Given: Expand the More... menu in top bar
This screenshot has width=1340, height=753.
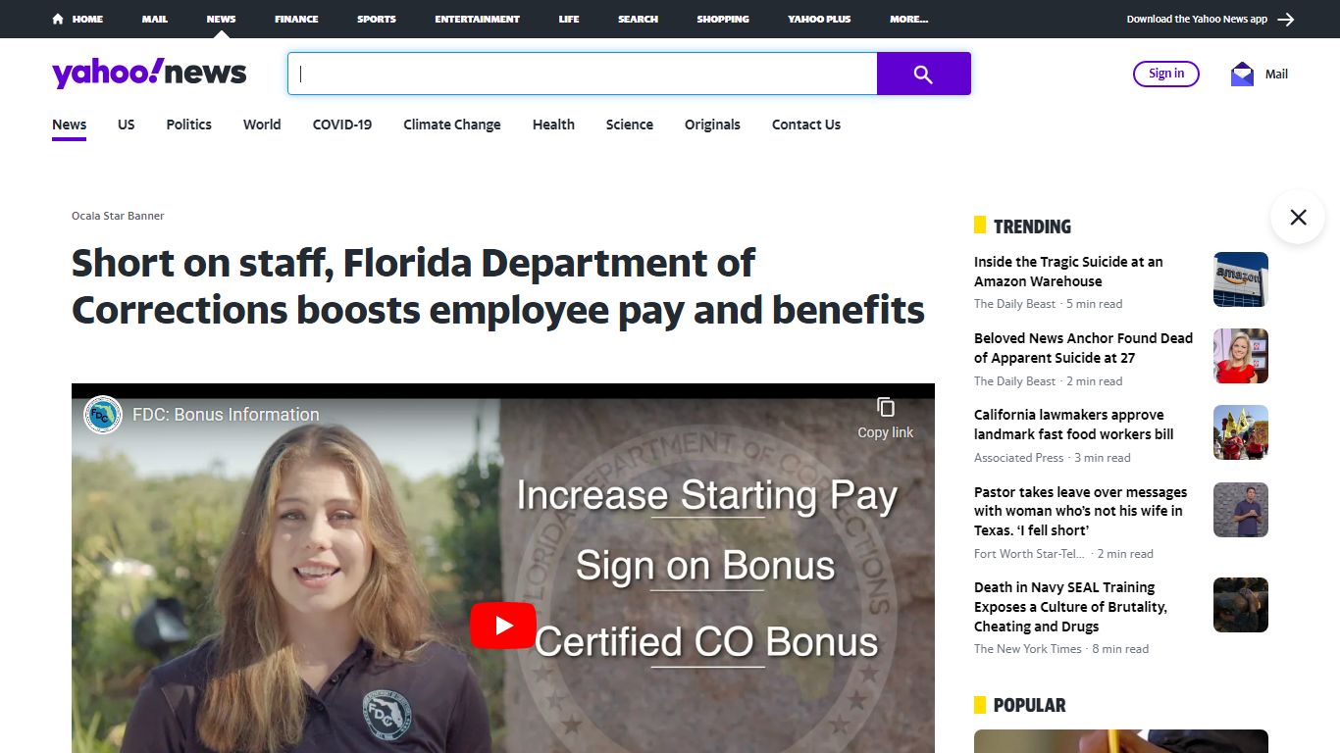Looking at the screenshot, I should 909,19.
